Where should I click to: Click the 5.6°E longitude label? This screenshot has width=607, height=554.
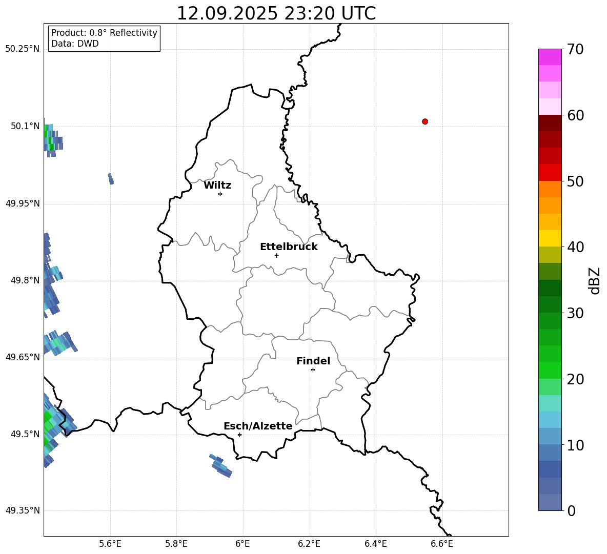pyautogui.click(x=110, y=544)
